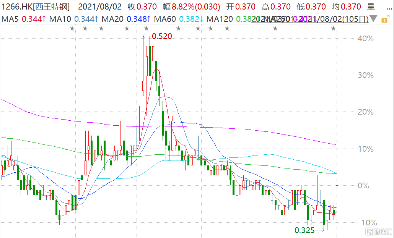Screen dimensions: 394x238
Task: Select the change value 幅 8.82%(0.030)
Action: point(191,7)
